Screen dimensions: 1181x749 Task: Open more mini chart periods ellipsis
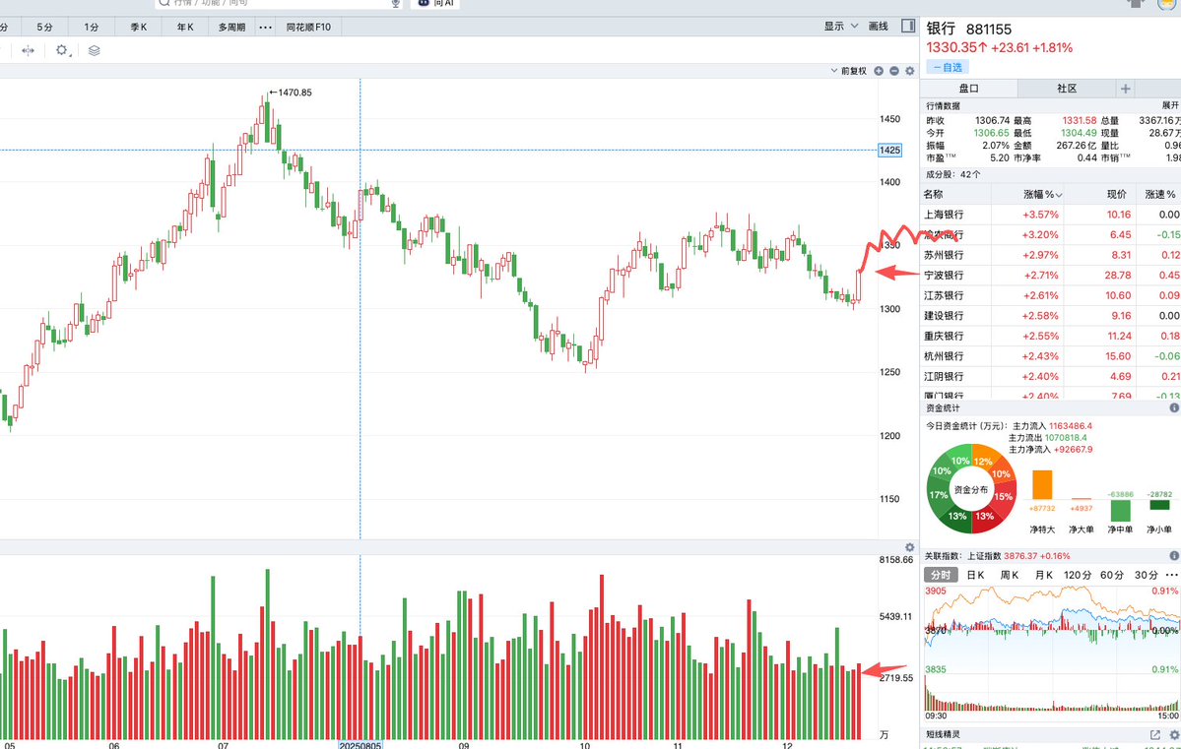point(1171,575)
